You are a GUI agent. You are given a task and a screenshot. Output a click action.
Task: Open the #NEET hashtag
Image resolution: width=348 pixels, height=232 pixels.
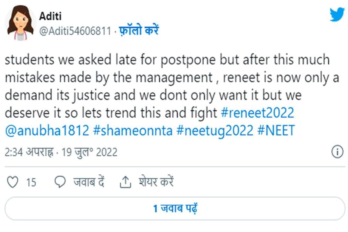coord(276,131)
